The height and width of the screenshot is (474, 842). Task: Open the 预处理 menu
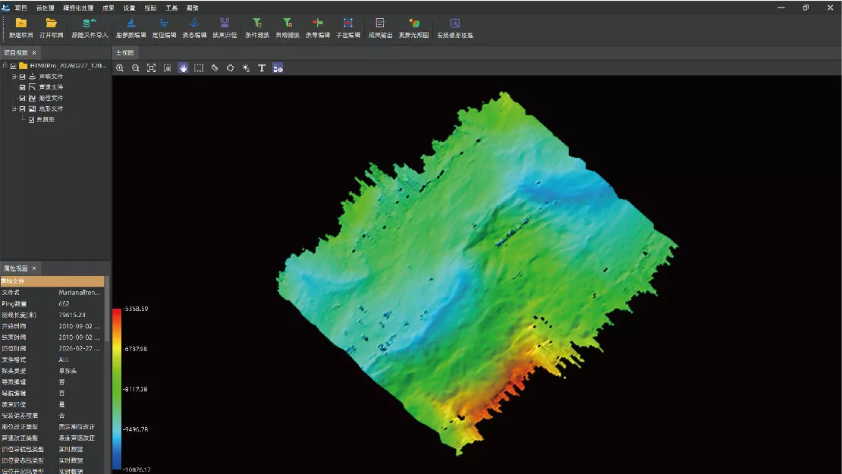[x=45, y=8]
